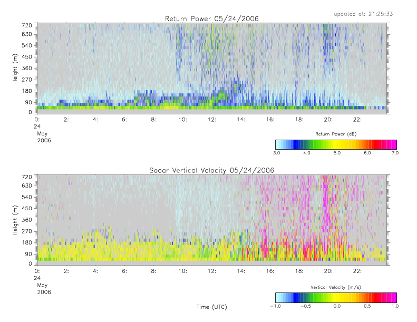Click the 12: time tick under top plot
The image size is (417, 322).
(212, 120)
